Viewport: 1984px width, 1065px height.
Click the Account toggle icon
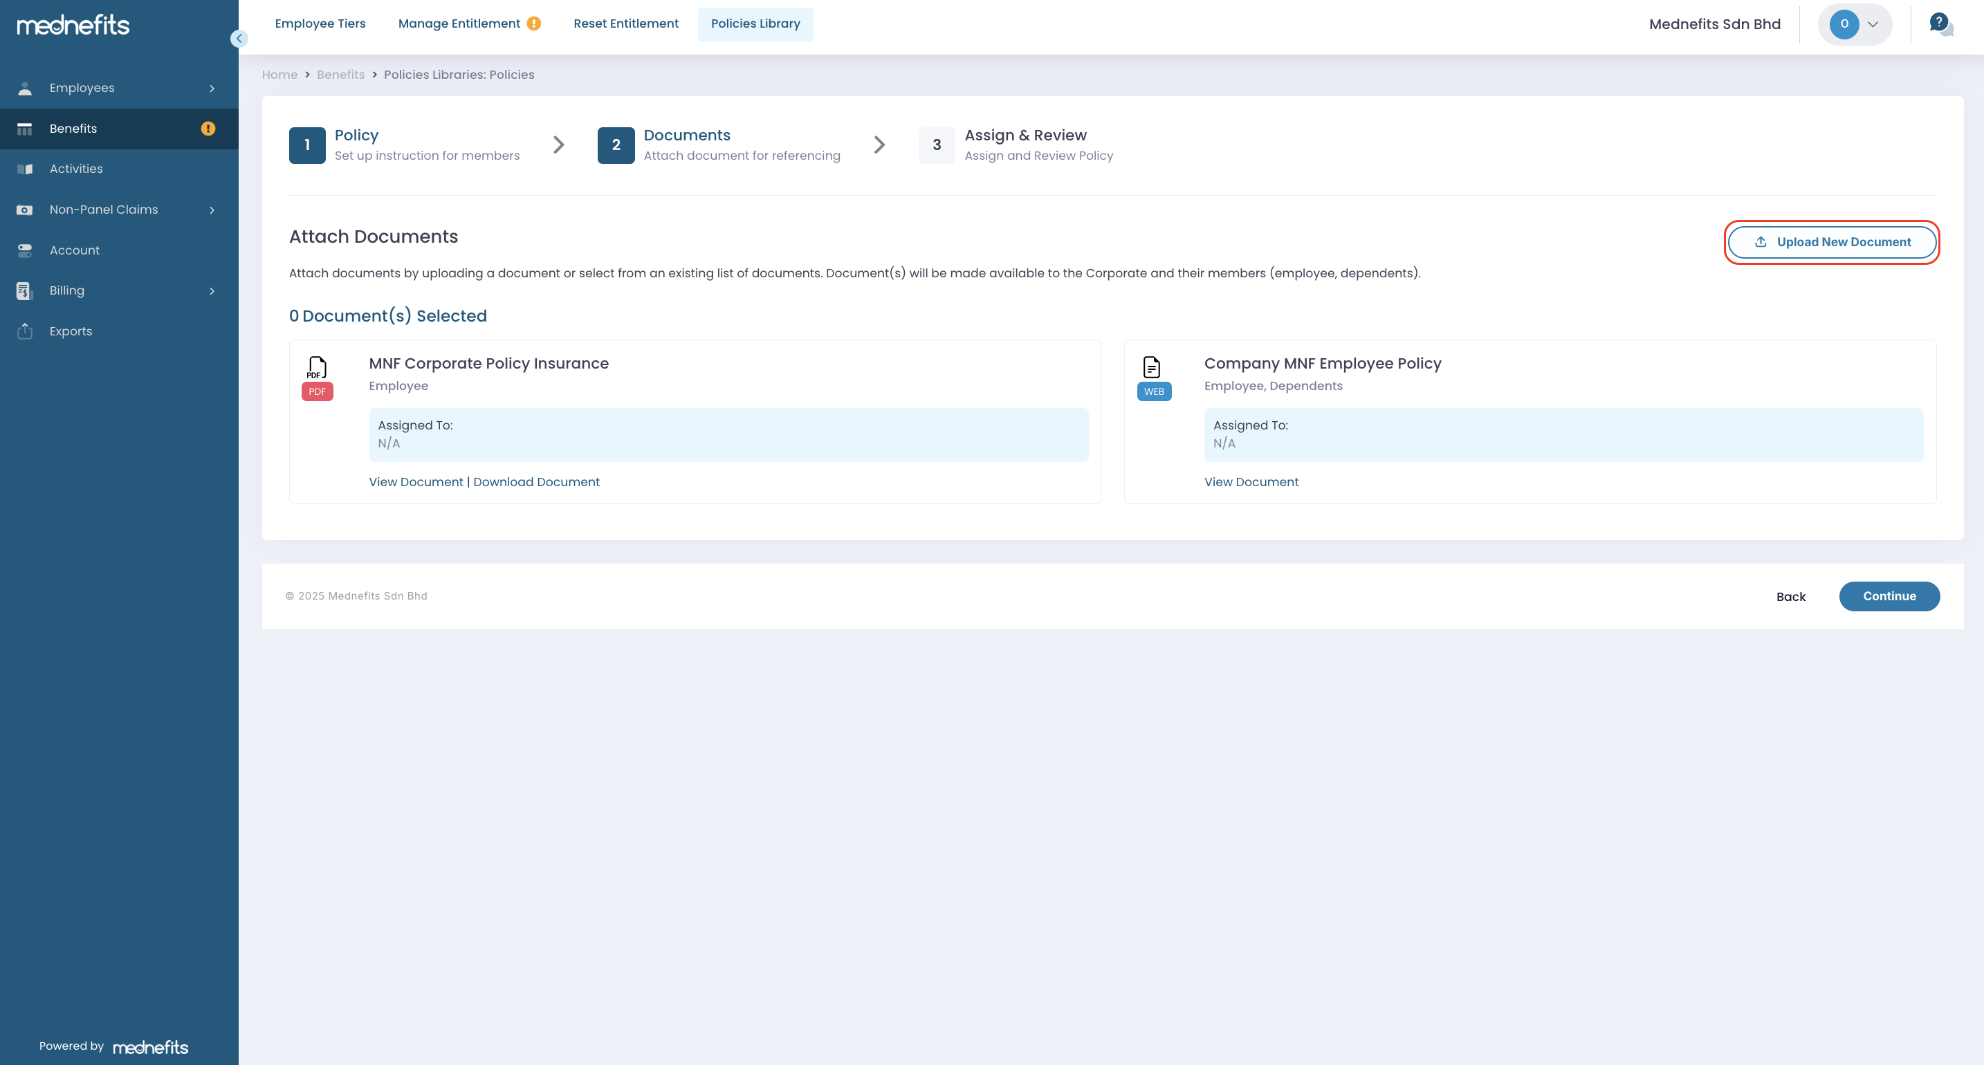point(25,250)
